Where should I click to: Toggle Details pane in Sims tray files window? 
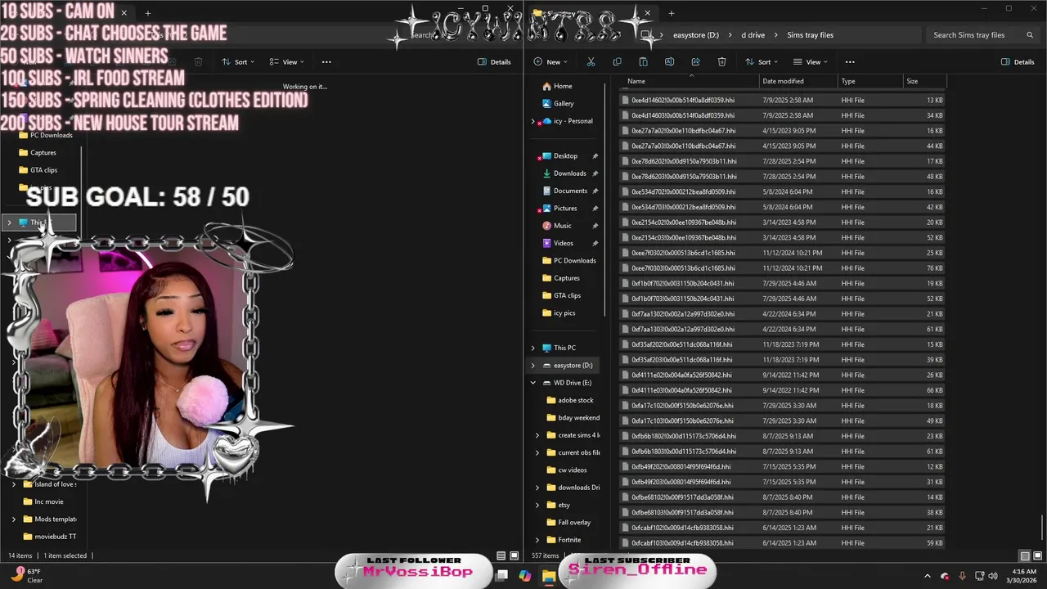coord(1018,62)
